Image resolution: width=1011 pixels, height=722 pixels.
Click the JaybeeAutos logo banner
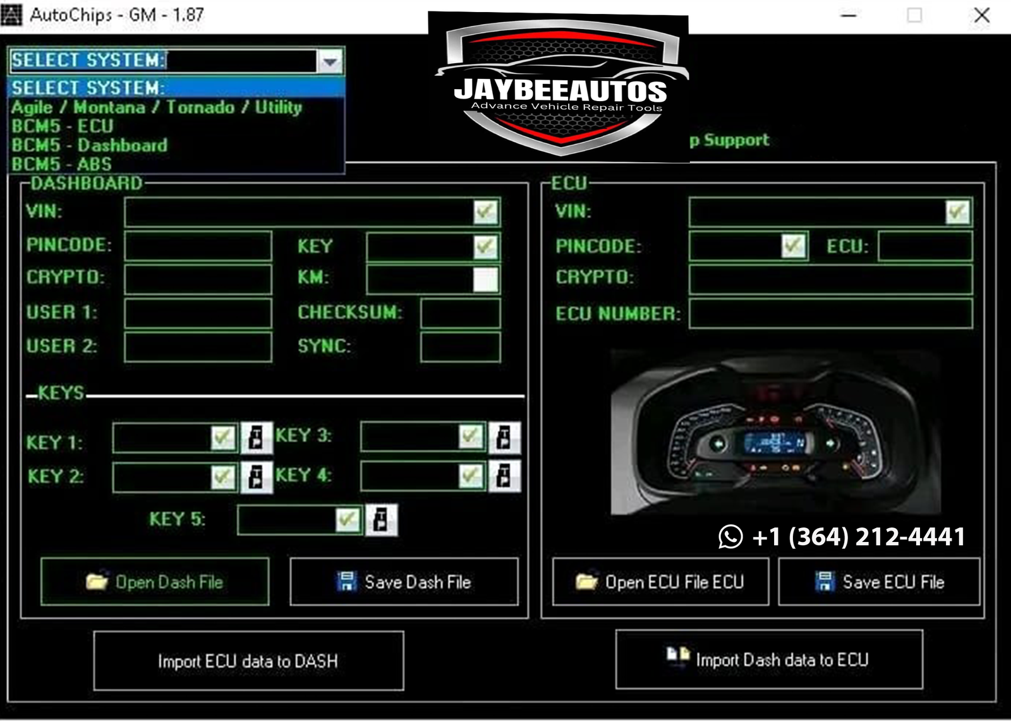559,88
